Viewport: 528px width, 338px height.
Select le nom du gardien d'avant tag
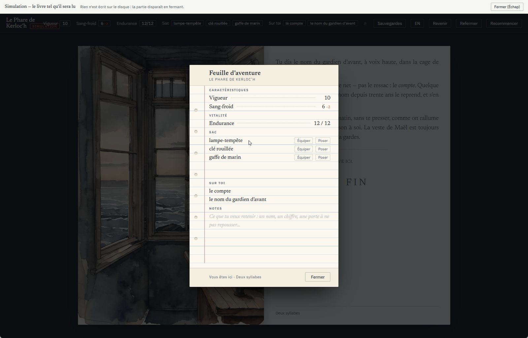(333, 23)
